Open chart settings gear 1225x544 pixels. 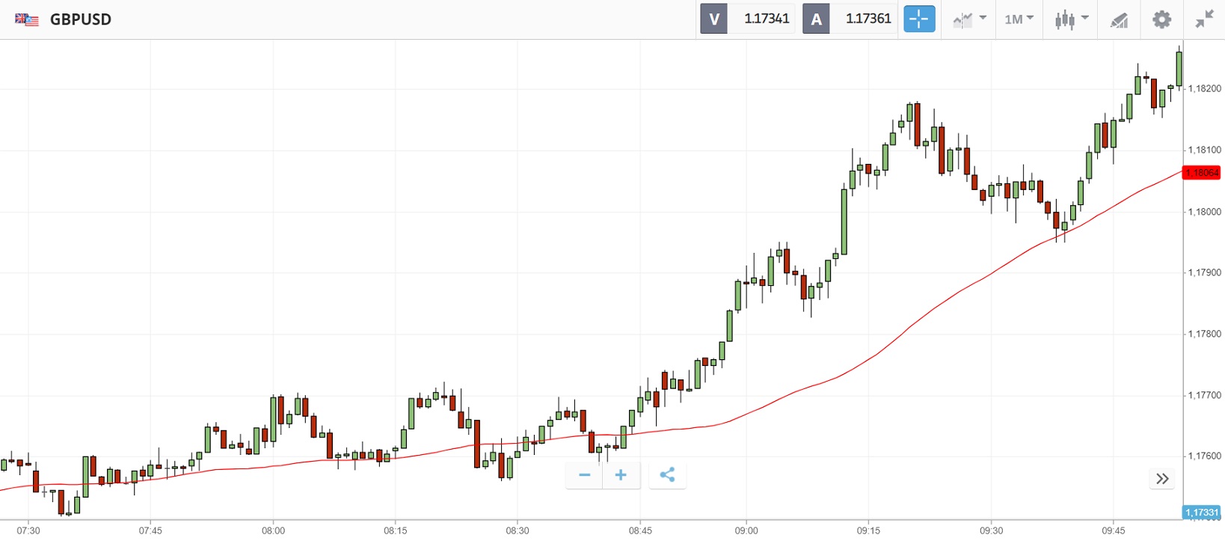(x=1161, y=19)
